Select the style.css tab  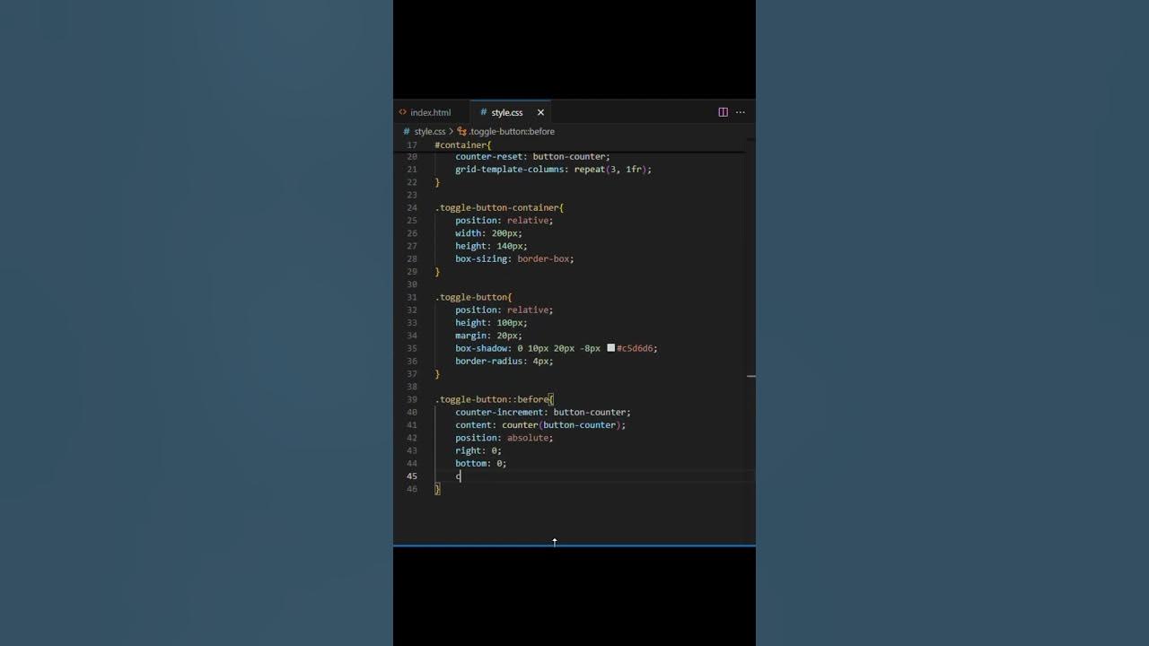(507, 112)
